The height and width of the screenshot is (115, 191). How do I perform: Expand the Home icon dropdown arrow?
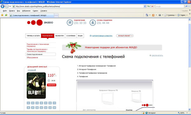pyautogui.click(x=150, y=15)
